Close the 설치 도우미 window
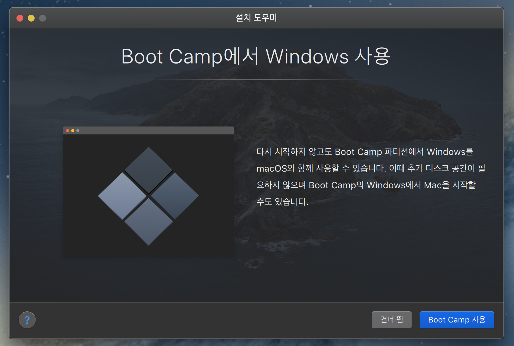 [20, 18]
